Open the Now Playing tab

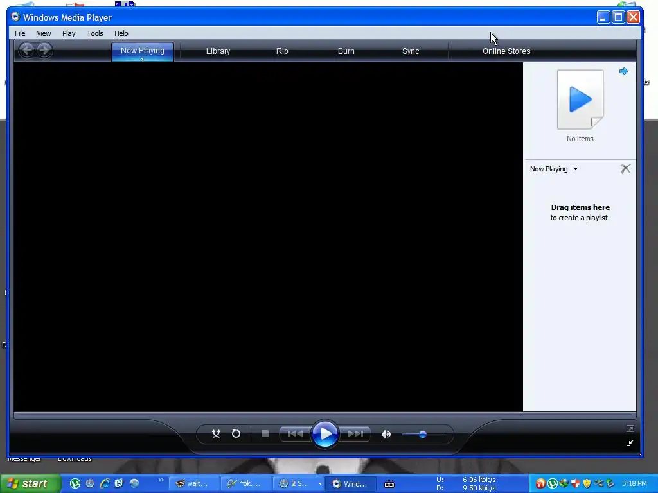tap(143, 51)
